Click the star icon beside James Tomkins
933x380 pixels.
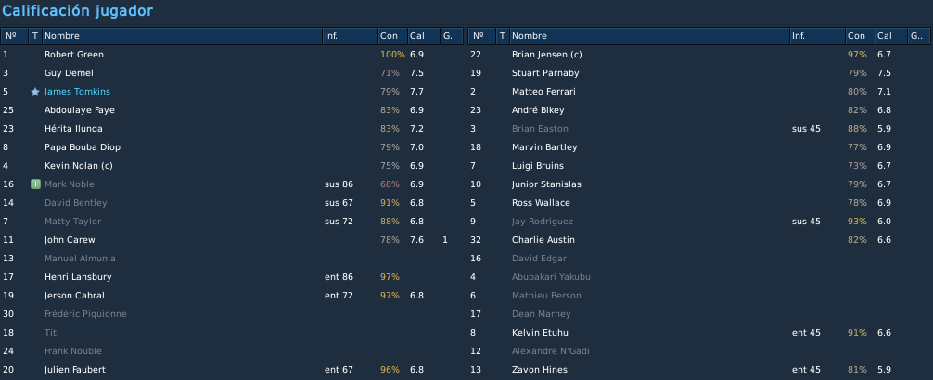tap(35, 92)
